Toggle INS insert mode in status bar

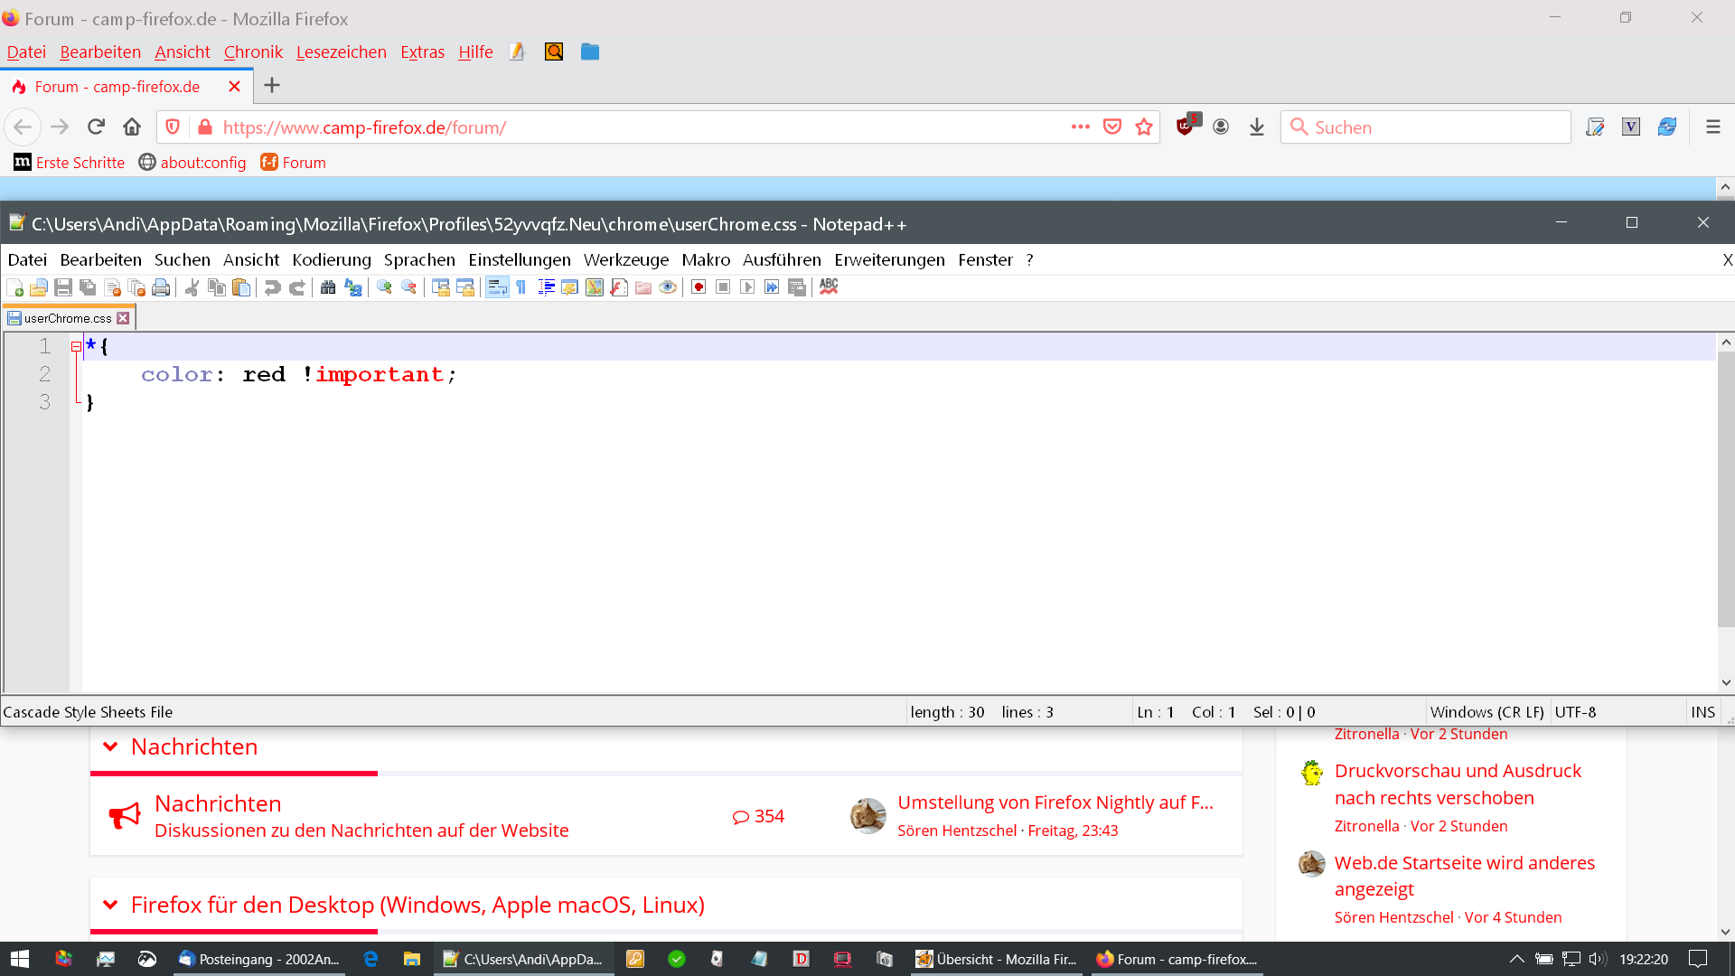coord(1702,712)
